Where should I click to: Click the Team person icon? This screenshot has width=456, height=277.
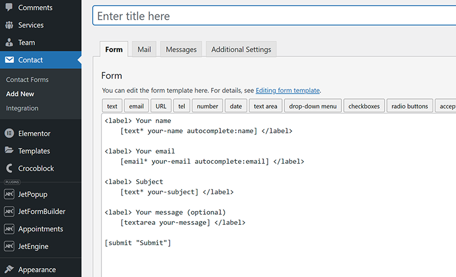click(x=9, y=43)
